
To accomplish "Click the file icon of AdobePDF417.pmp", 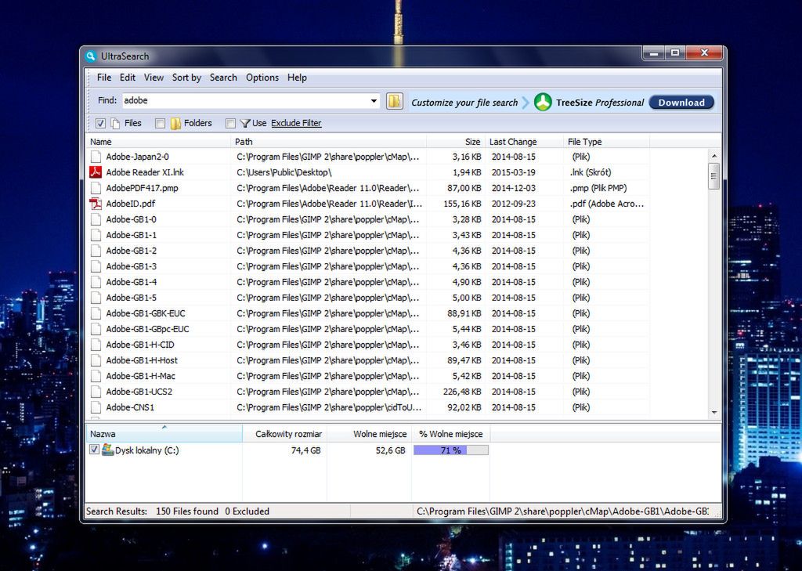I will [96, 188].
